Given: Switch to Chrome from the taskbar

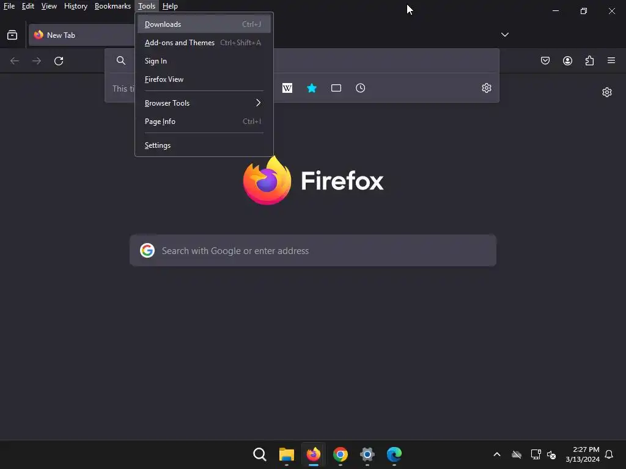Looking at the screenshot, I should click(340, 454).
